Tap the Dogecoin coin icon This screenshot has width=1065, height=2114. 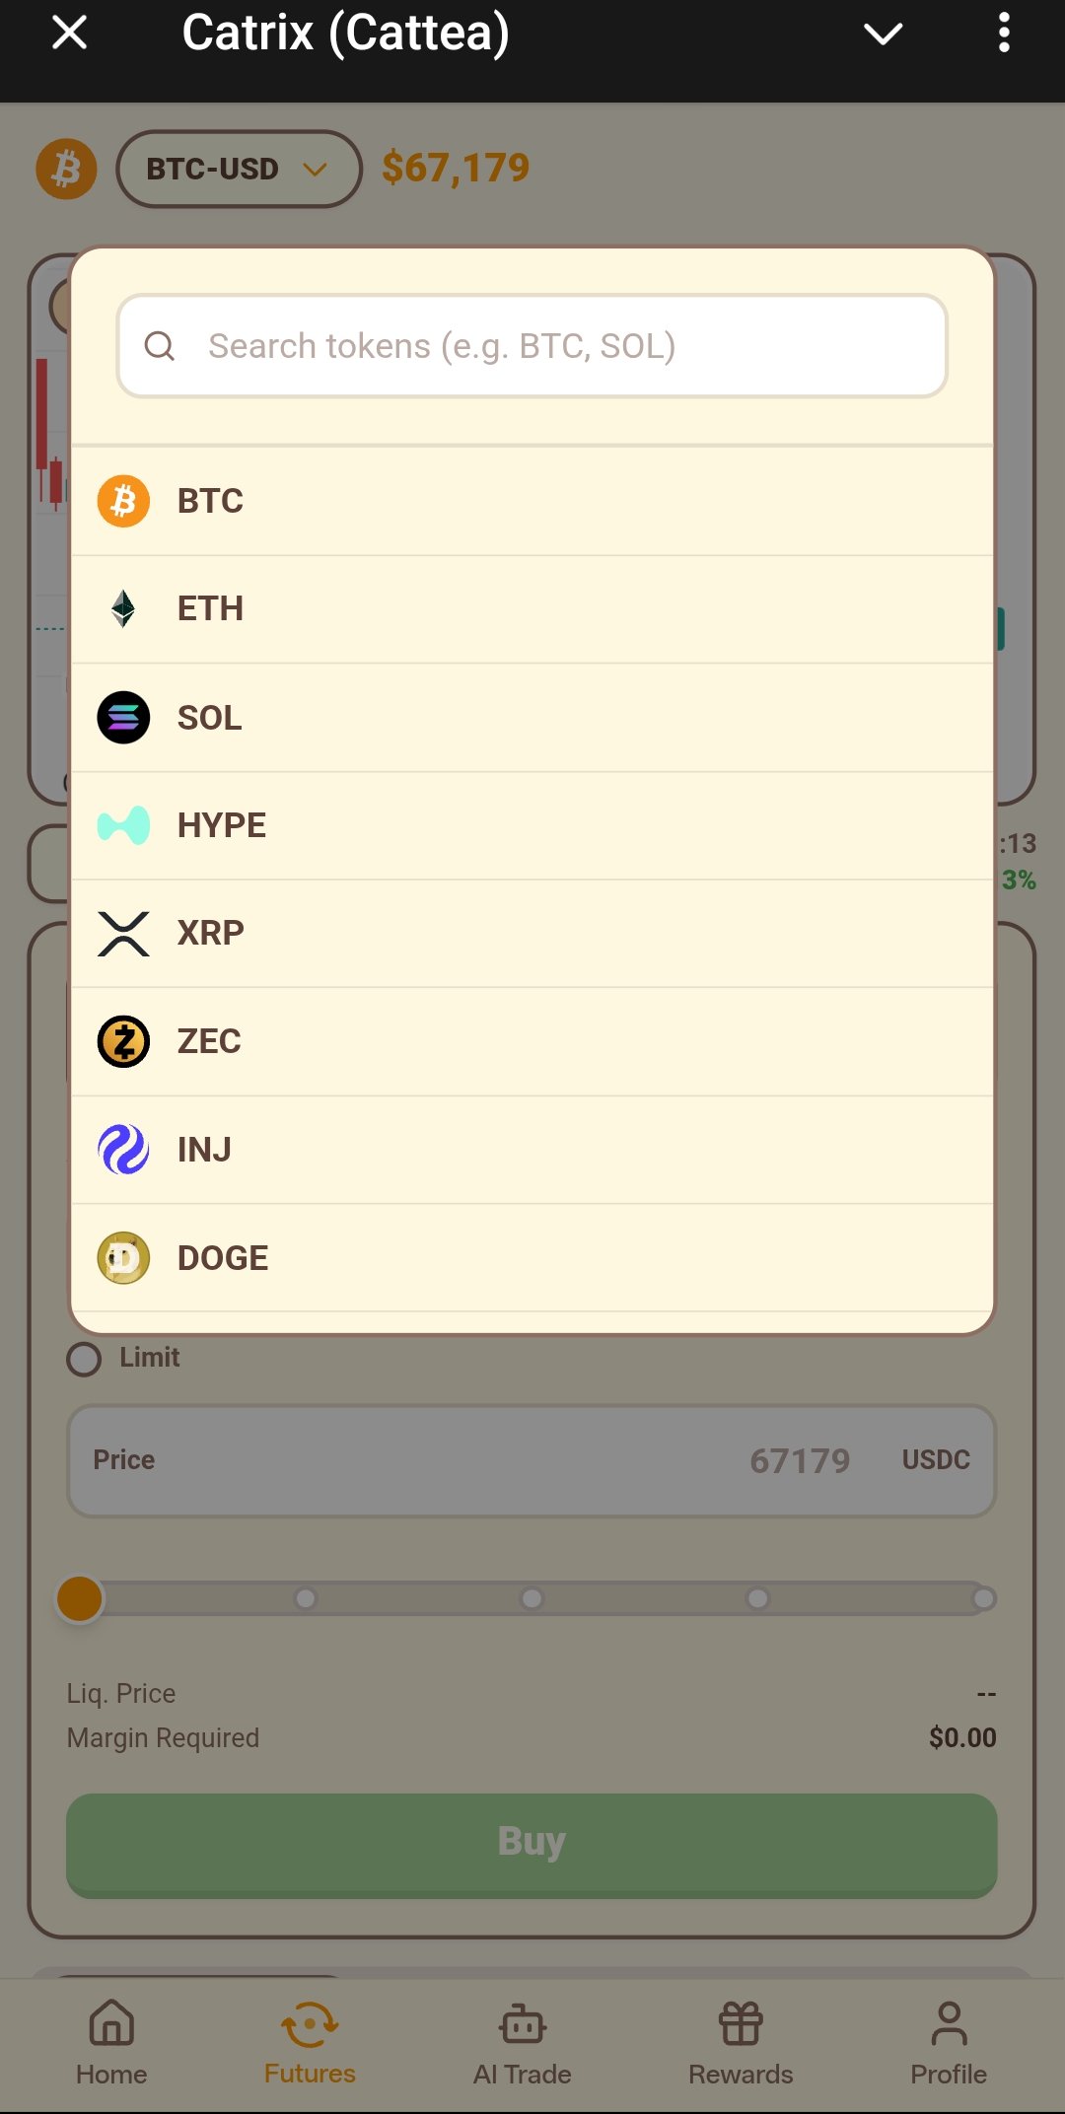tap(123, 1258)
